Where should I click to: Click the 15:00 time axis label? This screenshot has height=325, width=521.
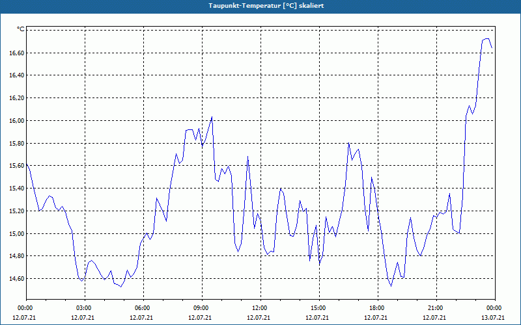click(317, 308)
